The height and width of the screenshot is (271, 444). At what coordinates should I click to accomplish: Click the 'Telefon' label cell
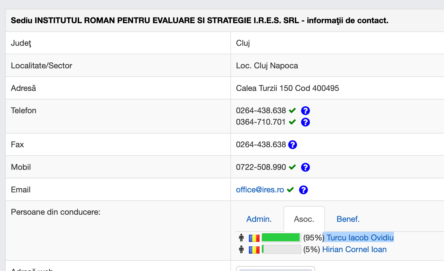tap(118, 116)
